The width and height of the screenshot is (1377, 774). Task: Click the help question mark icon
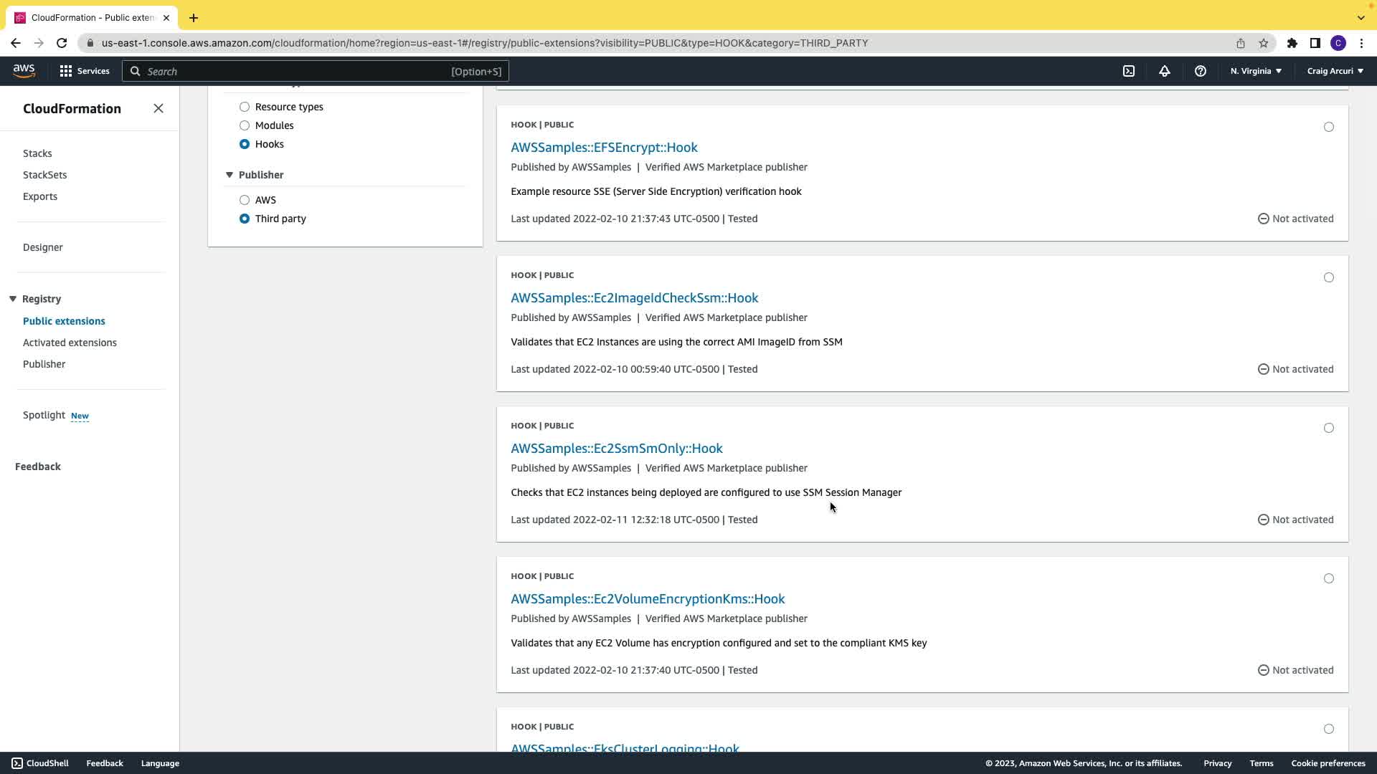tap(1200, 71)
